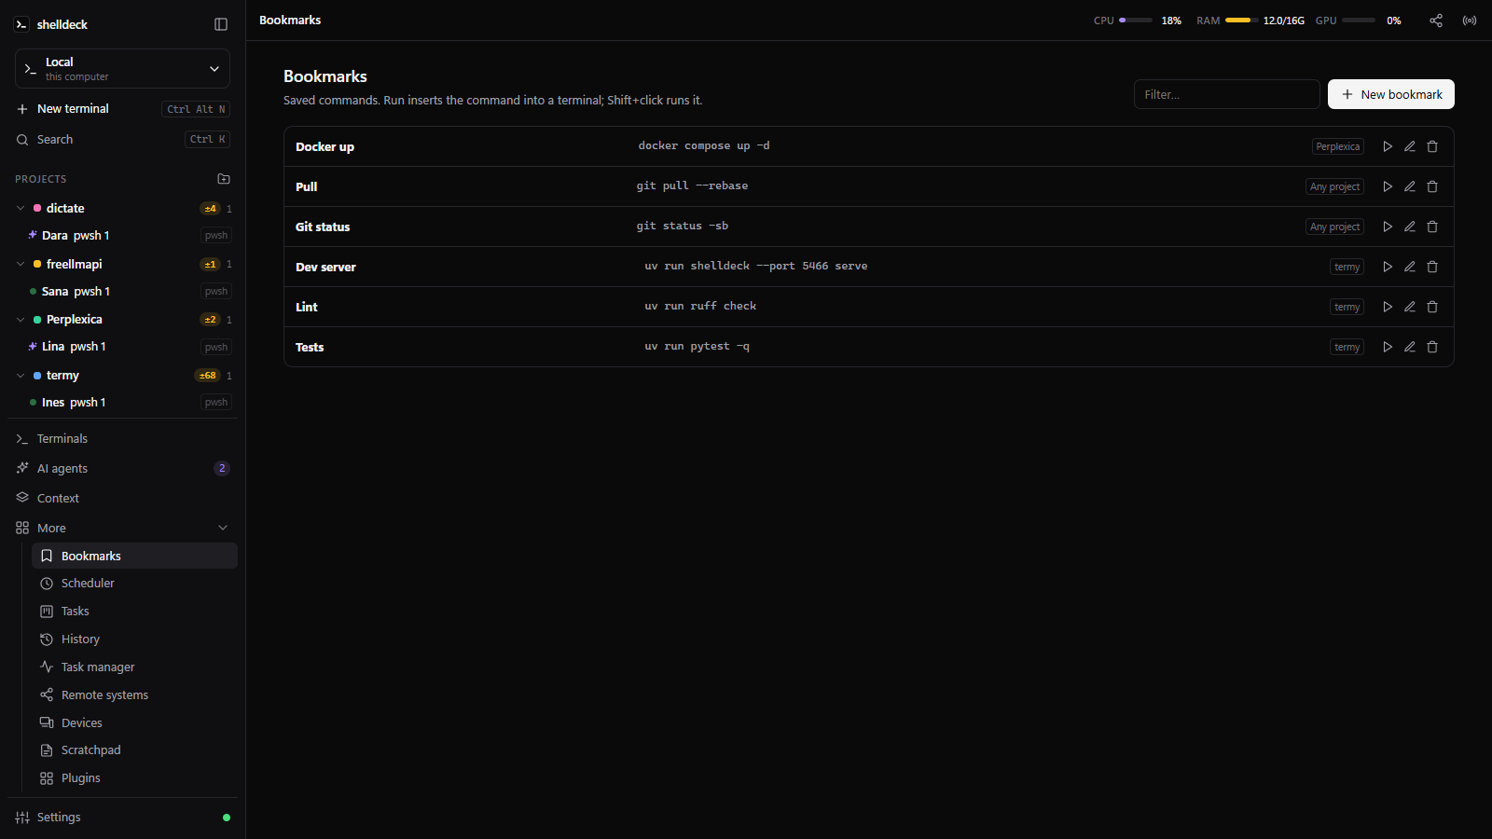The width and height of the screenshot is (1492, 839).
Task: Click the shelldeck logo icon
Action: tap(21, 24)
